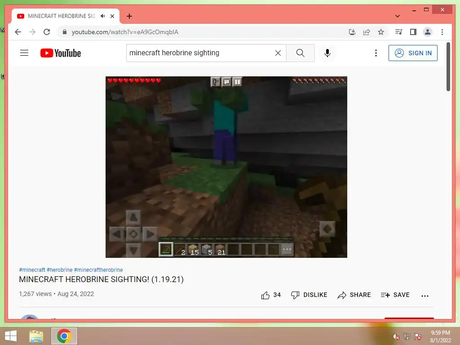Open taskbar clock 9:59 PM
This screenshot has height=345, width=460.
click(440, 336)
